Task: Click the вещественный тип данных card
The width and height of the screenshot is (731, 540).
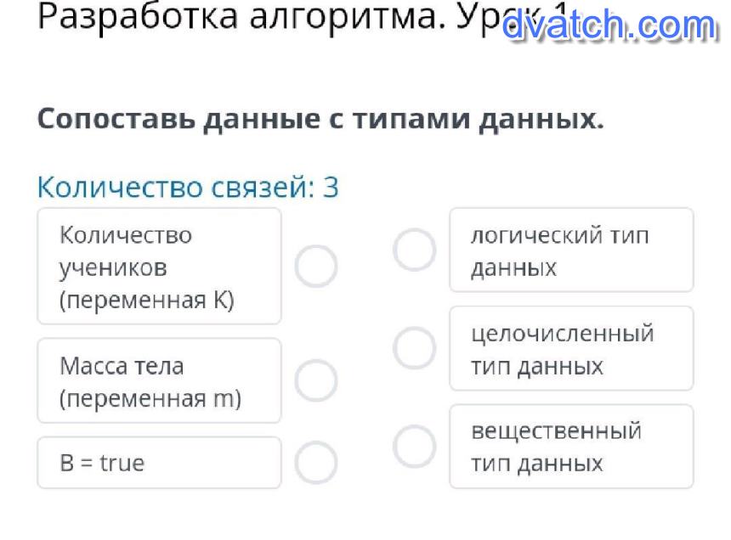Action: click(x=571, y=447)
